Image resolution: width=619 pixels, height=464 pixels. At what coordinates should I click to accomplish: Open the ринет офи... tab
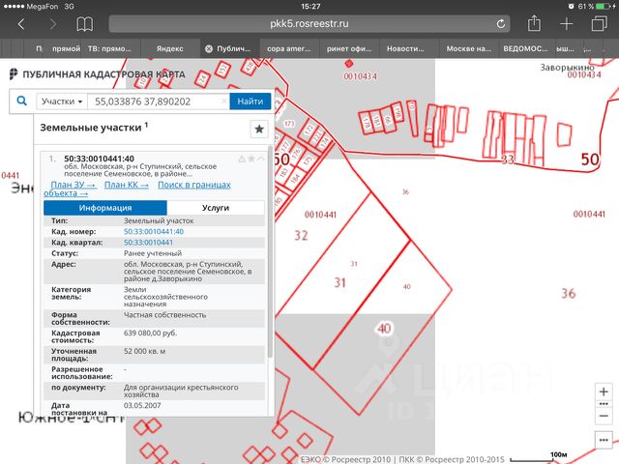point(349,49)
